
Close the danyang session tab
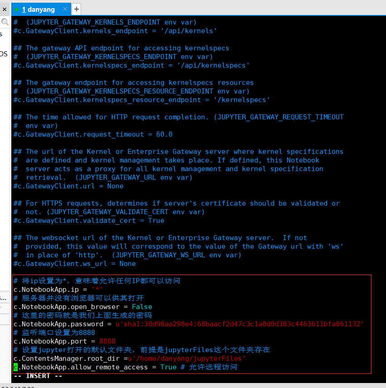(65, 9)
